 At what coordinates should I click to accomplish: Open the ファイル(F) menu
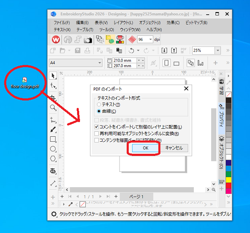[62, 23]
